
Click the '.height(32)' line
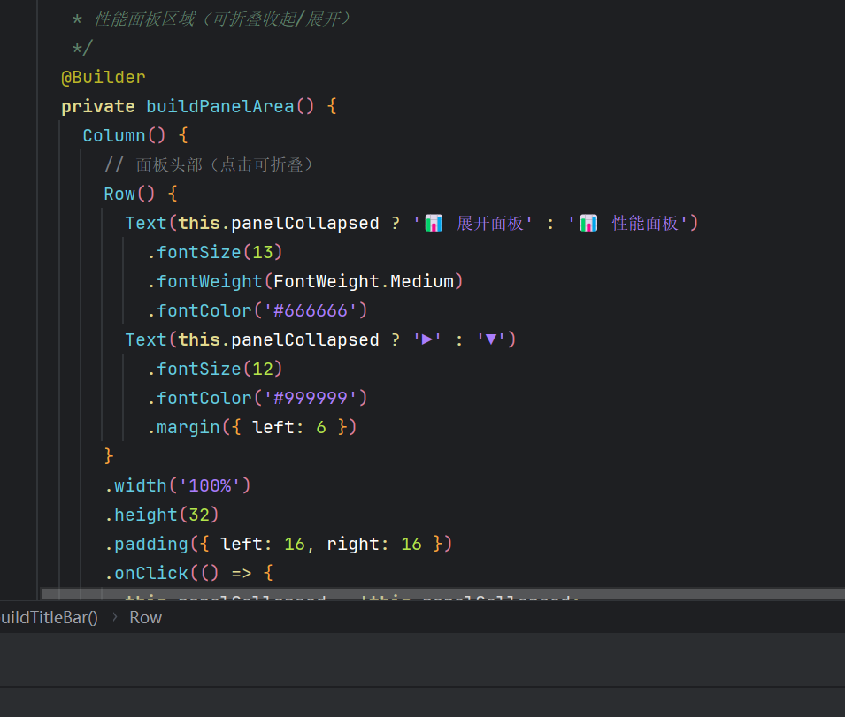(162, 515)
